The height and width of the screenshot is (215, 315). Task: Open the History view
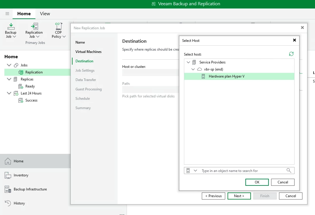19,203
